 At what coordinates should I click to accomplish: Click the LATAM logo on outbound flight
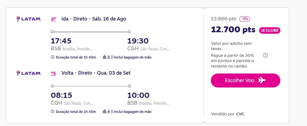coord(28,19)
